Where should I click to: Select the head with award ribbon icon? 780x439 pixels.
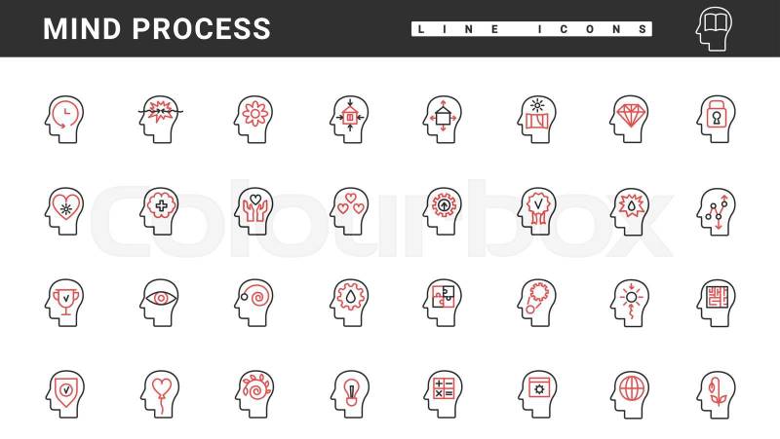(x=537, y=211)
